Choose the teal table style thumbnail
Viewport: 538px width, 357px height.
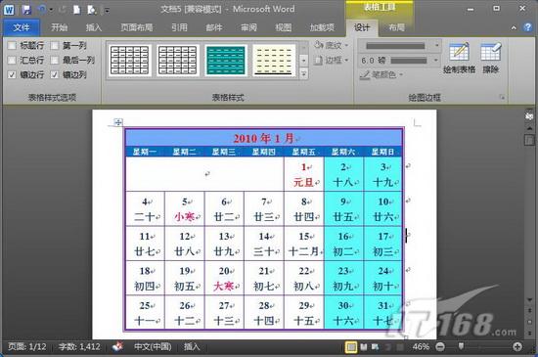(x=226, y=60)
